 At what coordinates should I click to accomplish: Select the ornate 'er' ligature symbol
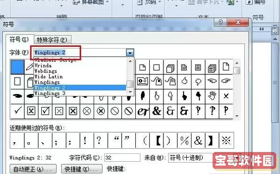(x=143, y=111)
